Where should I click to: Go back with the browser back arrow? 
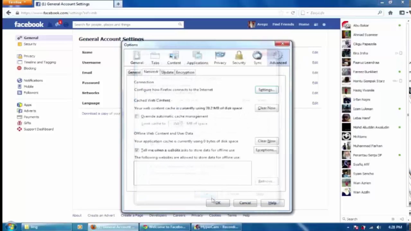point(8,13)
